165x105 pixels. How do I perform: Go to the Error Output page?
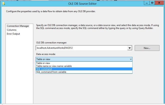coord(13,34)
